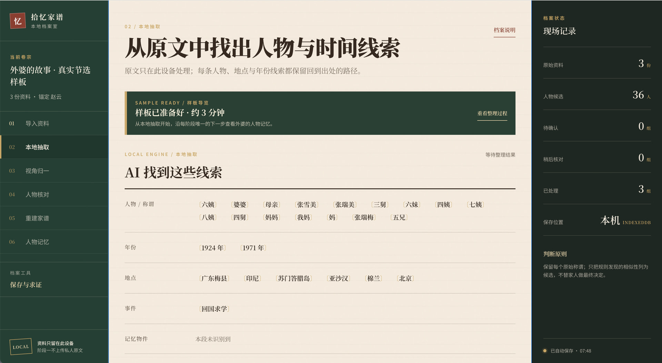Click the 四舅 person tag

pyautogui.click(x=240, y=217)
